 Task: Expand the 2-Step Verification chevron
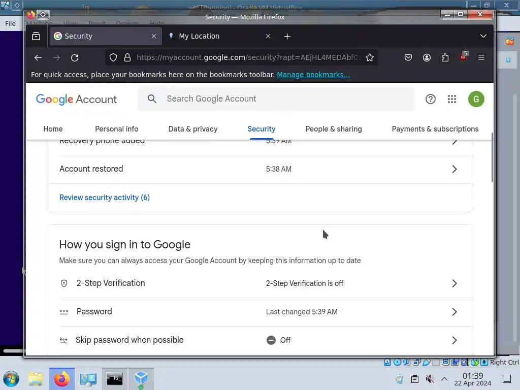(x=454, y=283)
